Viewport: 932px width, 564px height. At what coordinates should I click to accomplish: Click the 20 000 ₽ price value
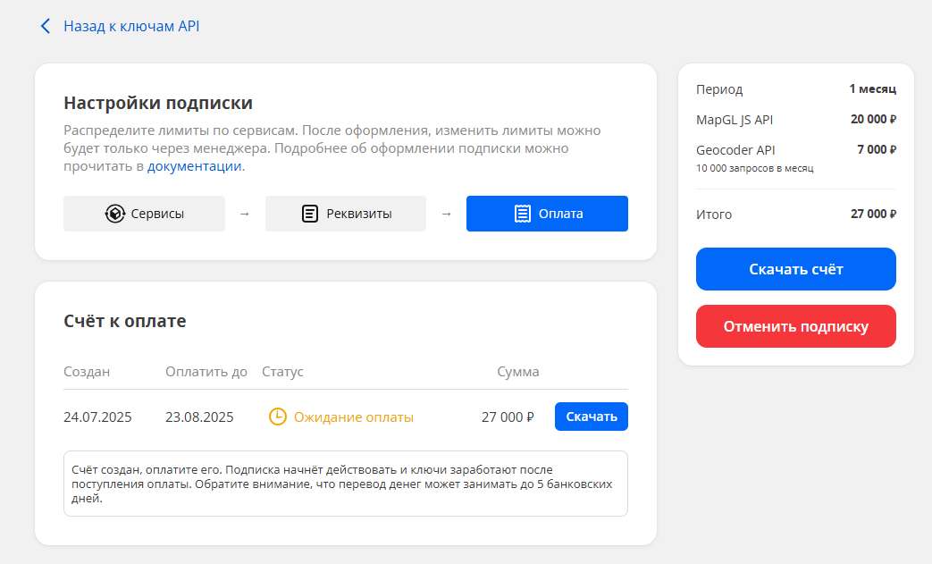(x=873, y=119)
